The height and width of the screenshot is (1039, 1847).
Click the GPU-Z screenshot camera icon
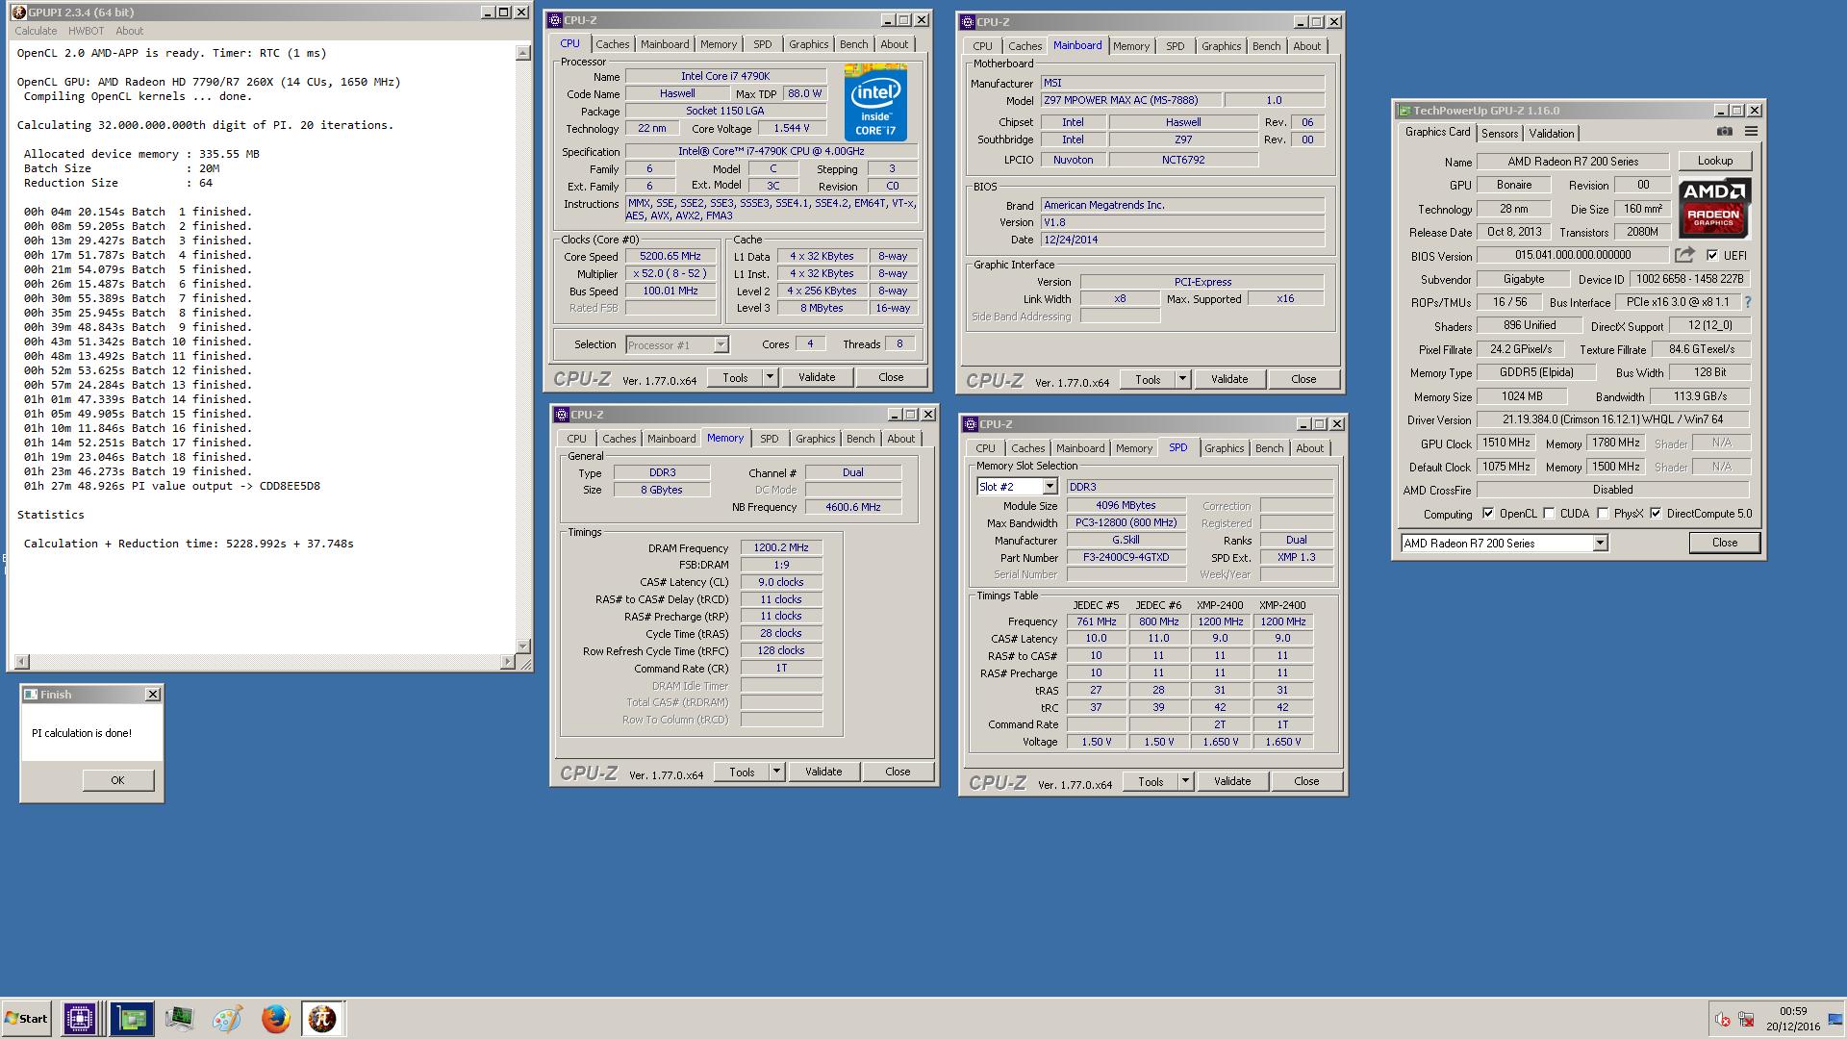pyautogui.click(x=1725, y=132)
